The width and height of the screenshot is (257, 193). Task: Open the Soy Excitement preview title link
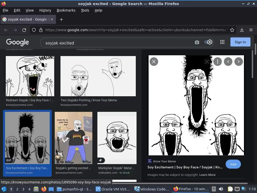[185, 167]
